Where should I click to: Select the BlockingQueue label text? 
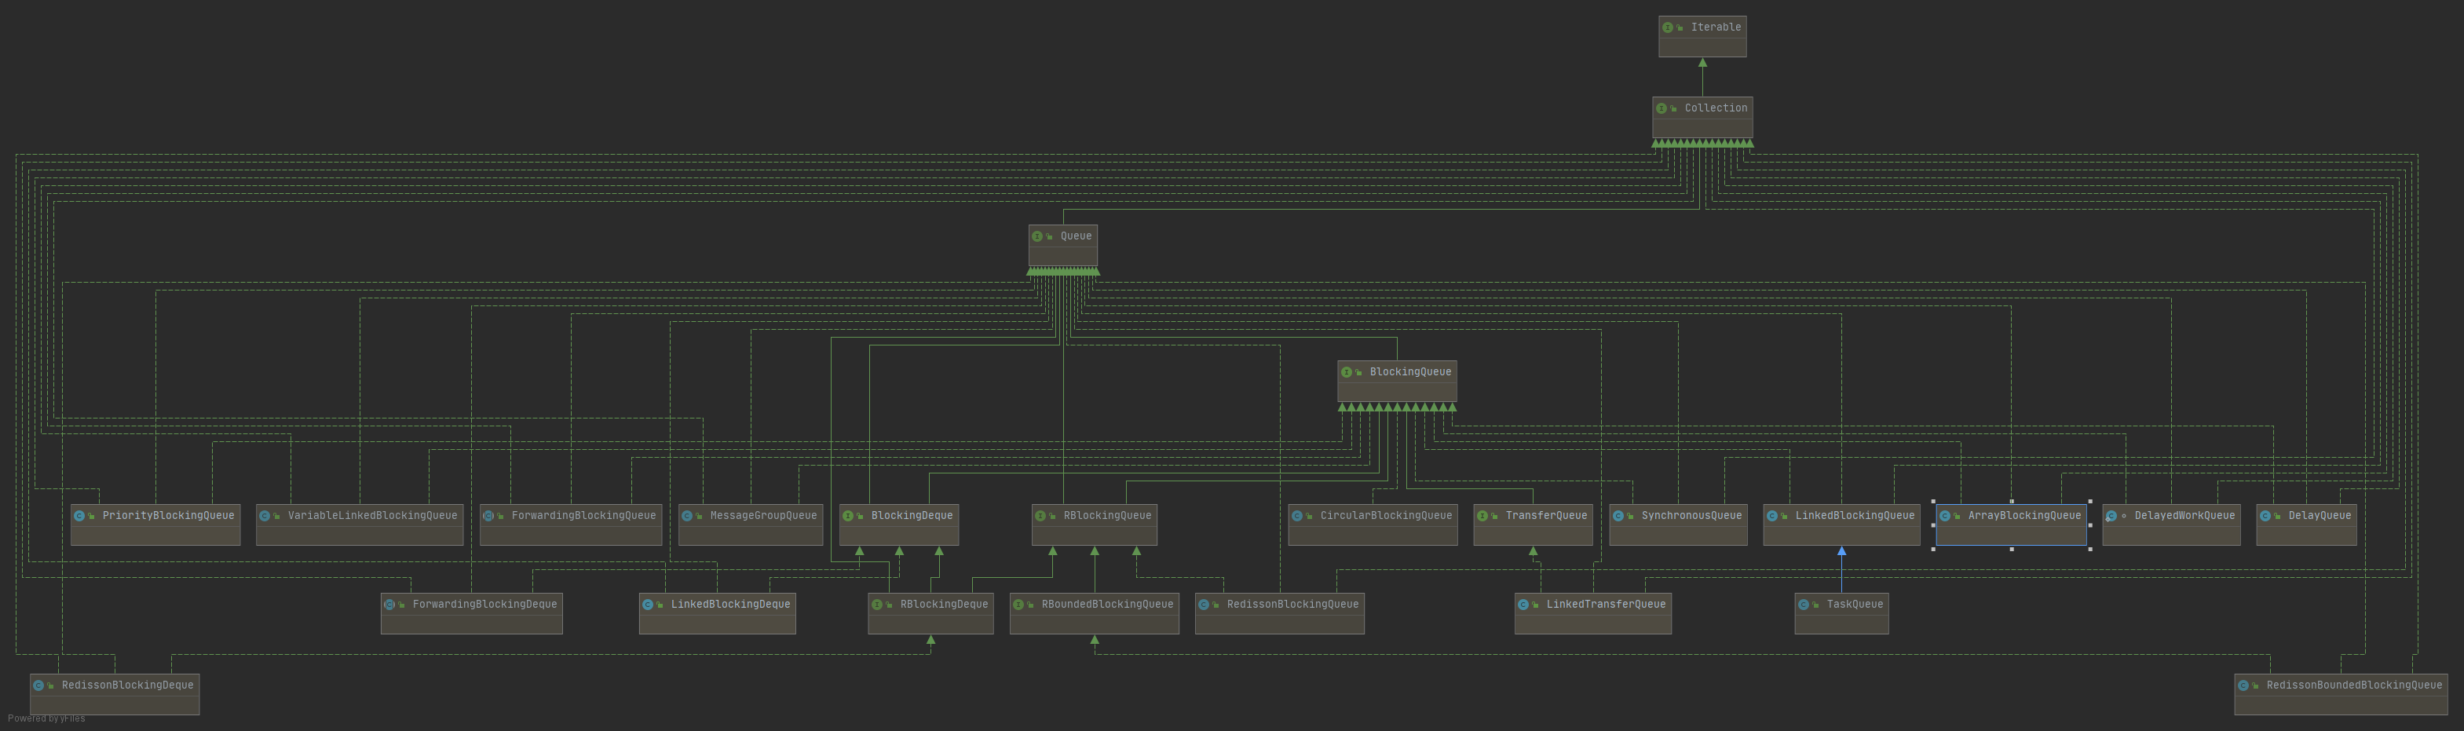coord(1410,372)
